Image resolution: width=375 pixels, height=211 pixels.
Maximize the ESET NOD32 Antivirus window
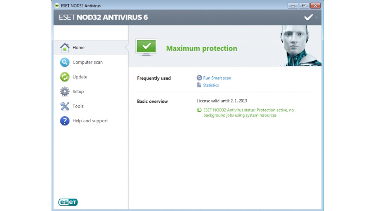tap(304, 6)
